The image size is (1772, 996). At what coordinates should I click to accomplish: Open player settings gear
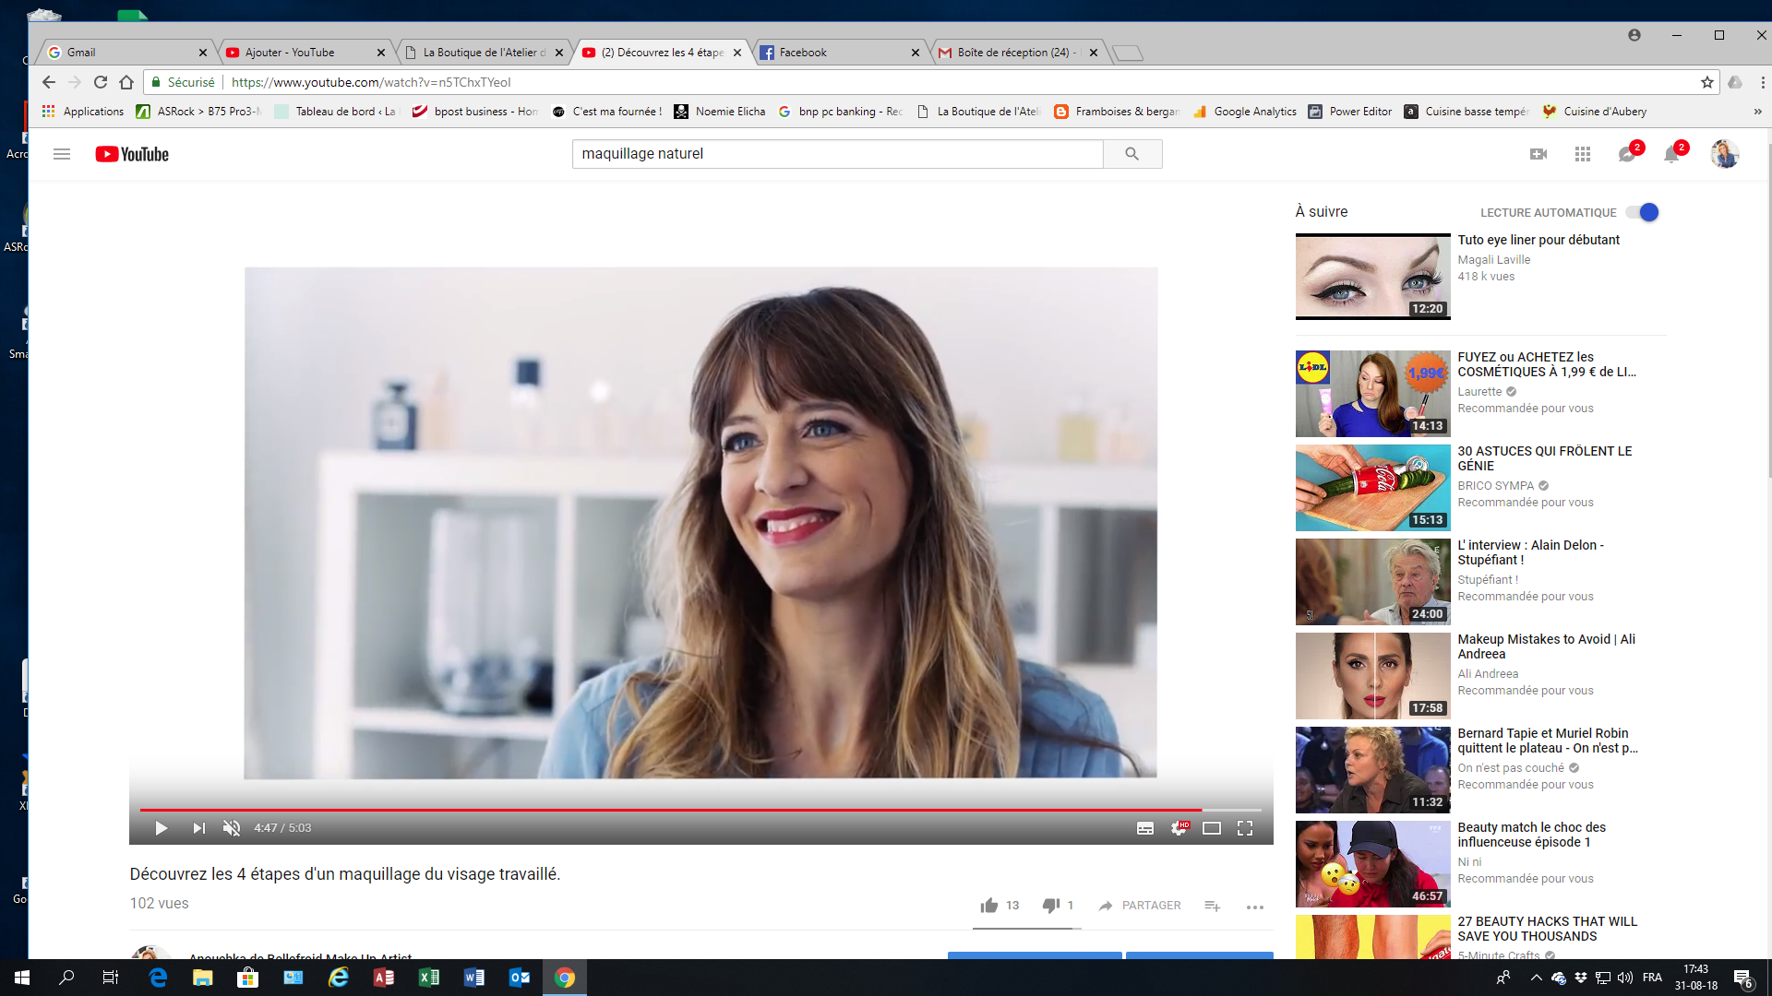click(1179, 828)
